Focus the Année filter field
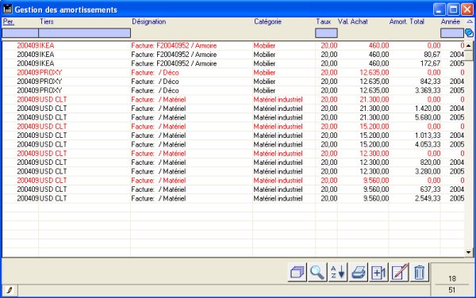The image size is (476, 298). [452, 33]
